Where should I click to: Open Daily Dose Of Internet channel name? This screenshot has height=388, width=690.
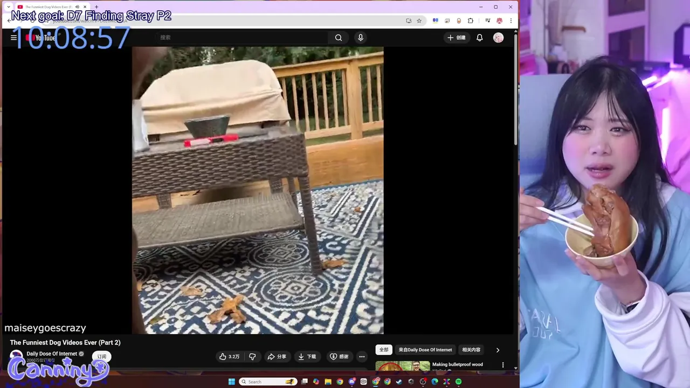pos(52,354)
